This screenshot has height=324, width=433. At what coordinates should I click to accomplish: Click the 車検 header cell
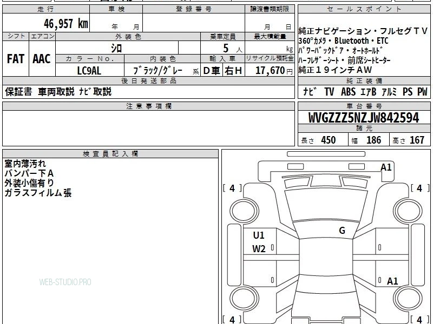pos(116,9)
